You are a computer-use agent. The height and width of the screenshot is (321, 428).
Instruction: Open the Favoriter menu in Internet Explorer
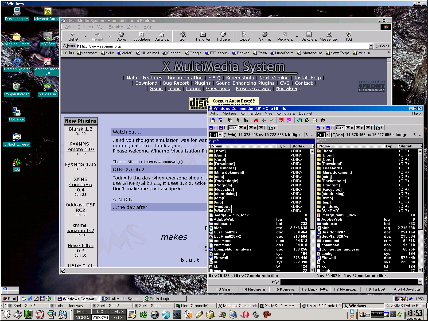coord(116,27)
